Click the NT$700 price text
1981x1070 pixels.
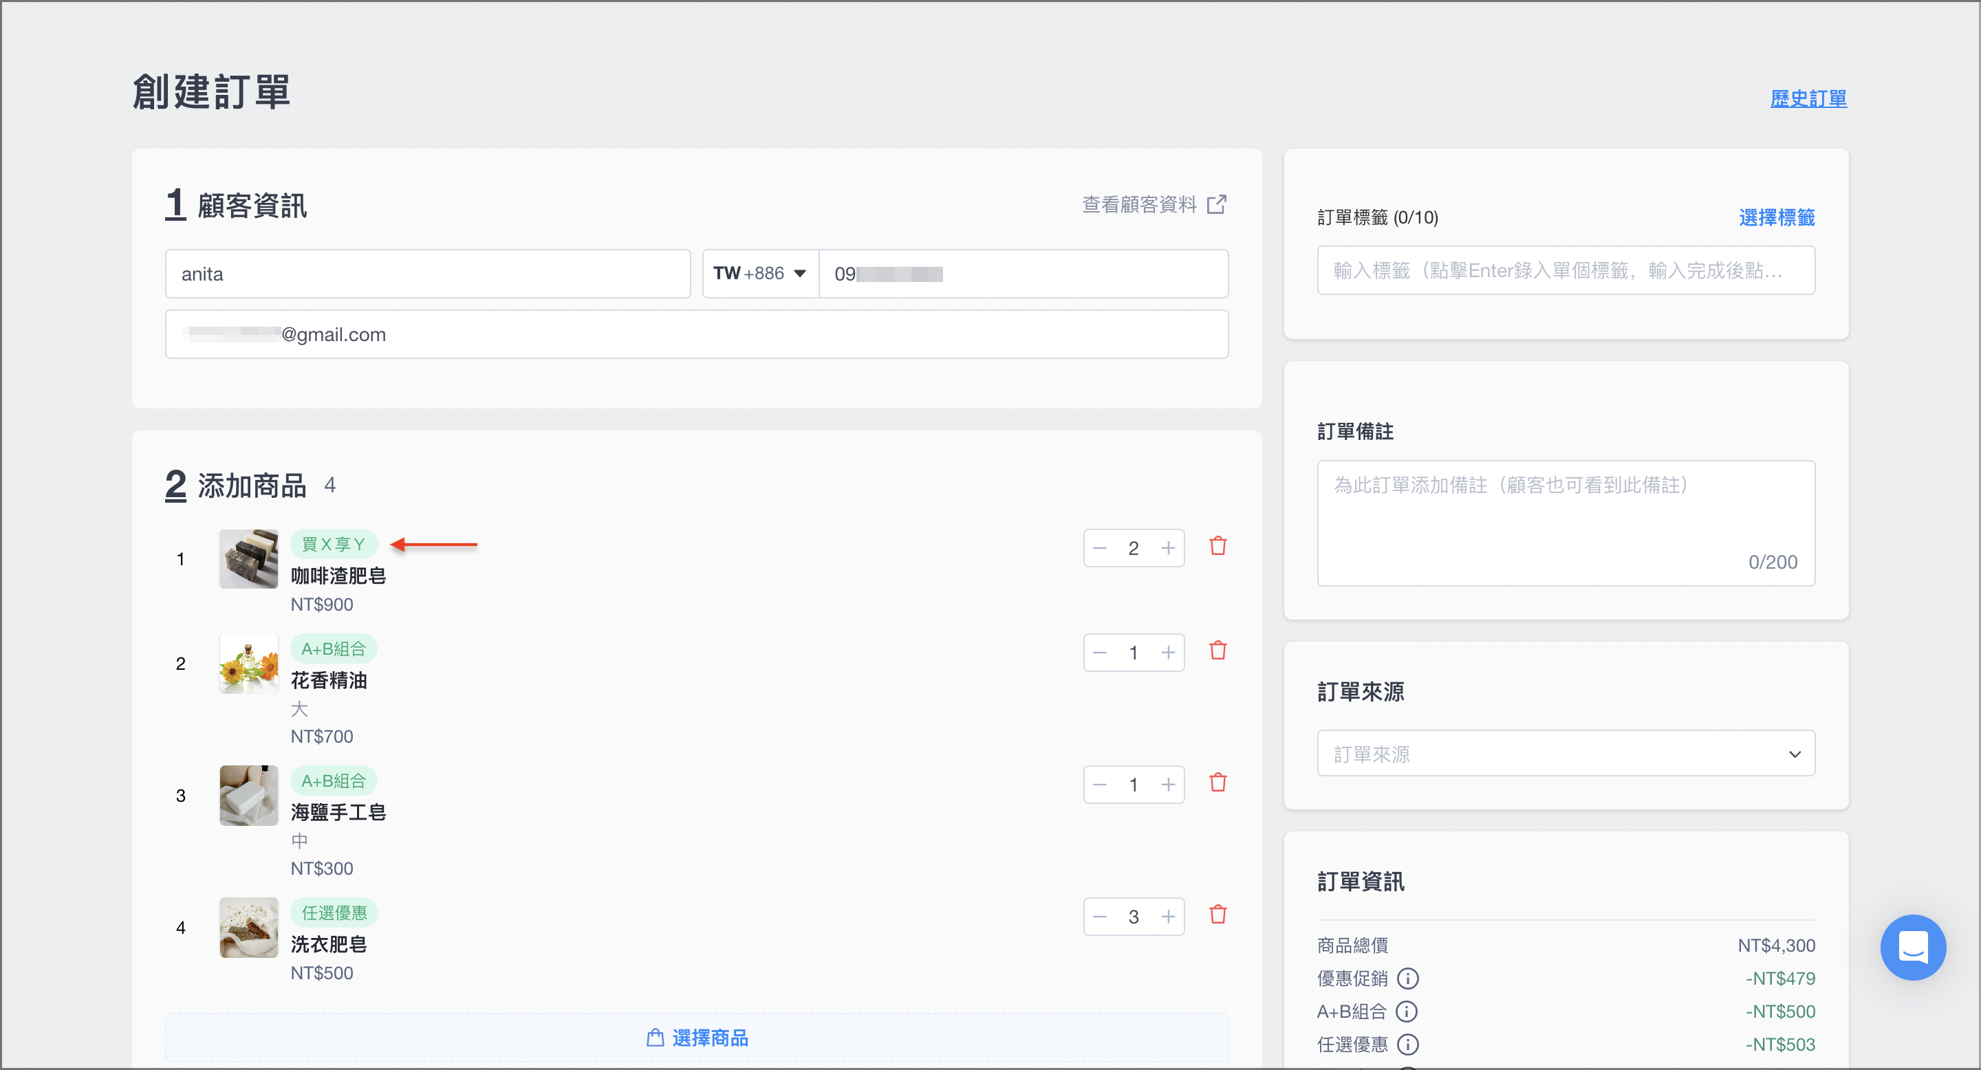tap(321, 736)
